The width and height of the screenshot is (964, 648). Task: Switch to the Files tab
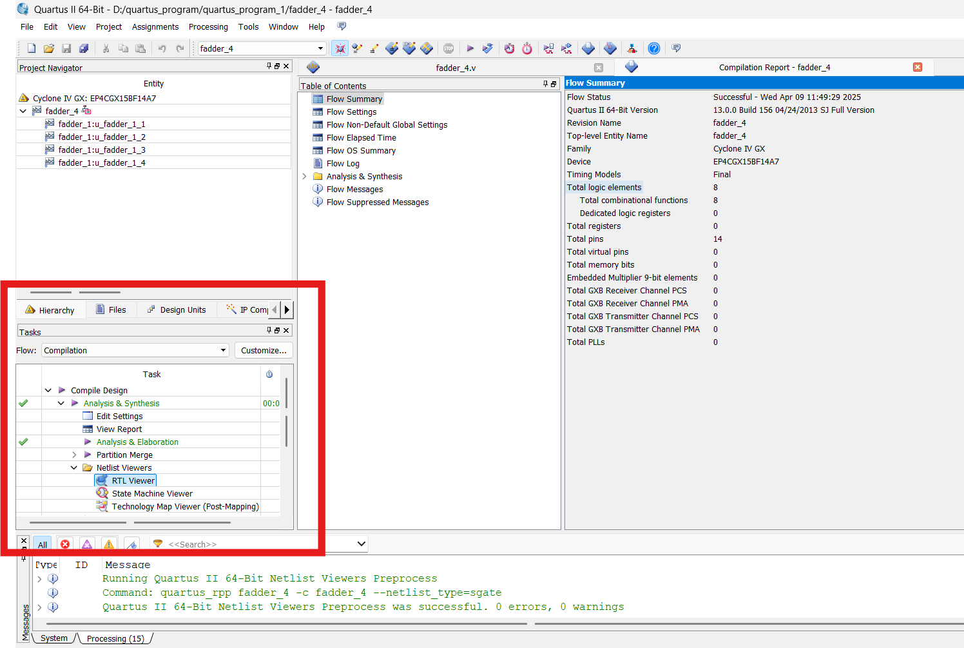[111, 309]
